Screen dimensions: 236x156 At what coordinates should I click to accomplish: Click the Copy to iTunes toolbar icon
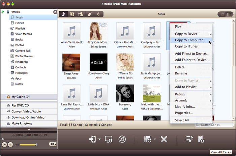point(122,139)
